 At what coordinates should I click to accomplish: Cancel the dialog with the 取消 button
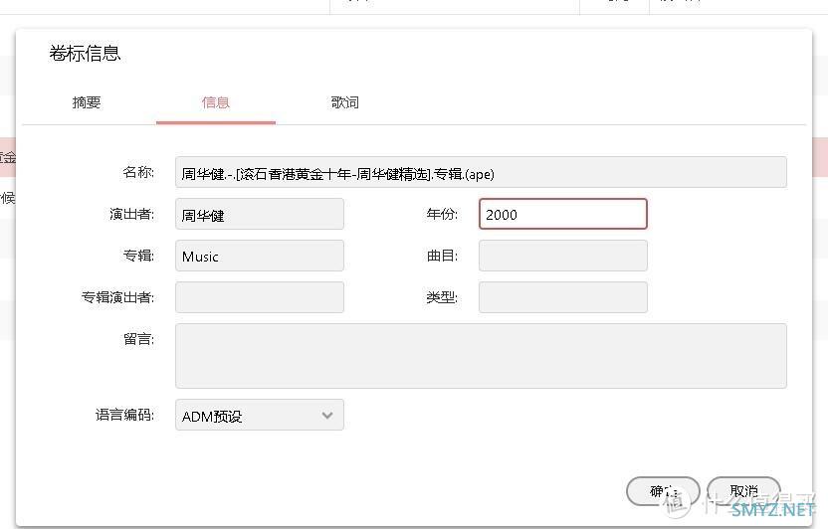pos(743,491)
